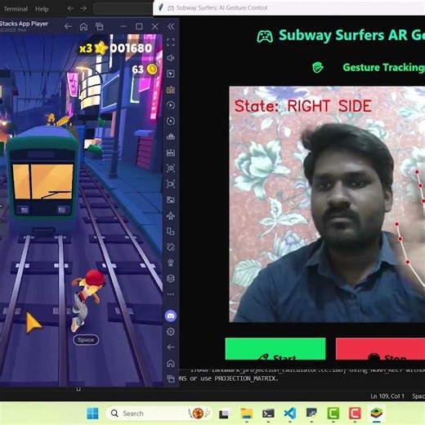Open BlueStacks keyboard game controls icon
The image size is (425, 425).
click(x=171, y=89)
